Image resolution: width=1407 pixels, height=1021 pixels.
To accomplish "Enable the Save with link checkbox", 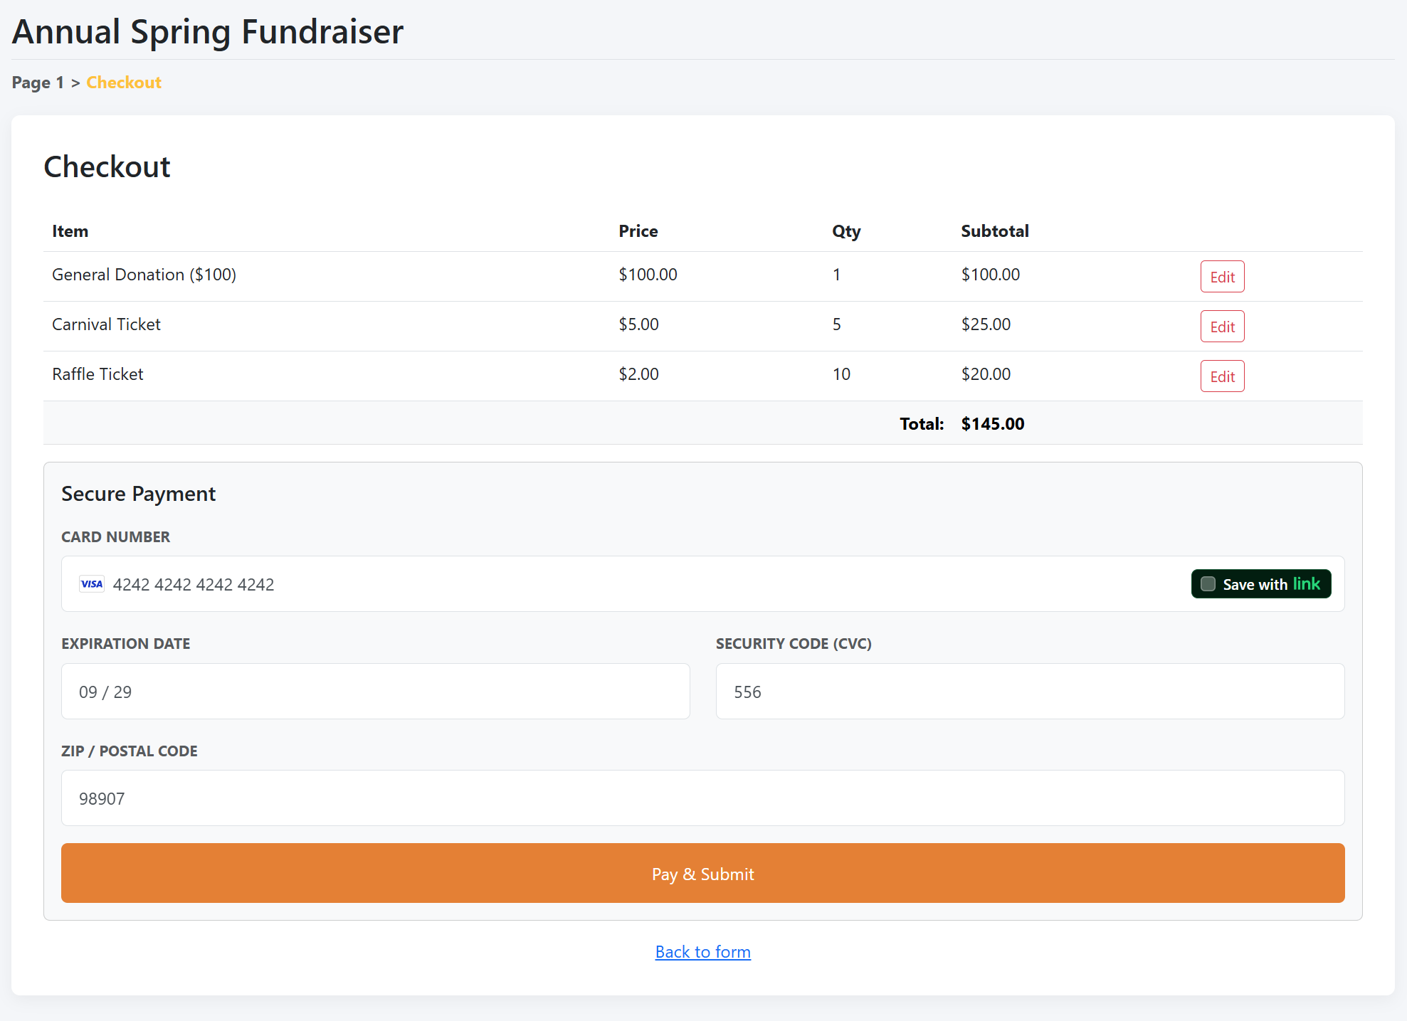I will coord(1208,584).
